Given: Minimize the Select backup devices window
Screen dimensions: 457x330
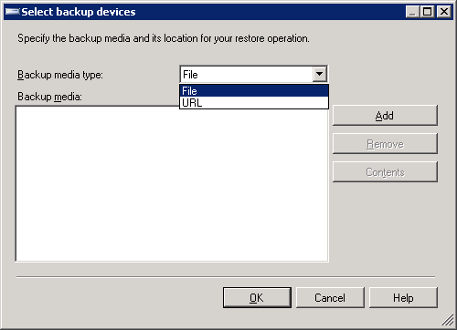Looking at the screenshot, I should [412, 12].
